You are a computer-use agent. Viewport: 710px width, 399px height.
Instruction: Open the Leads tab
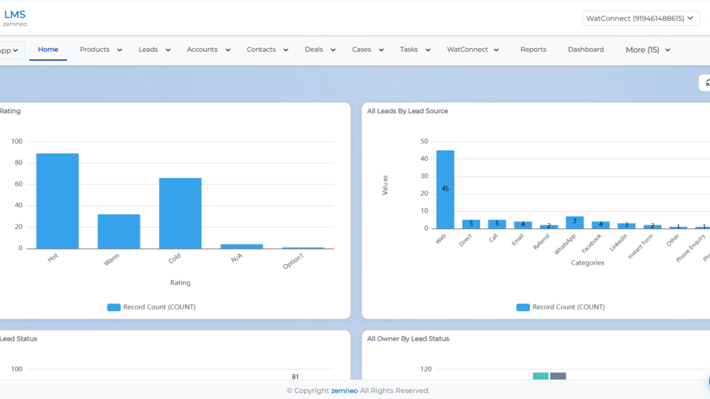click(x=148, y=50)
